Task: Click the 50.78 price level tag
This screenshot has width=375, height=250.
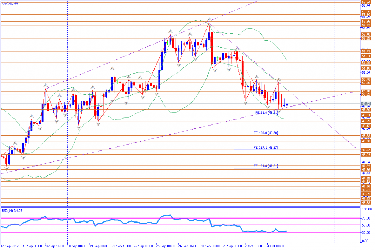Action: (366, 79)
